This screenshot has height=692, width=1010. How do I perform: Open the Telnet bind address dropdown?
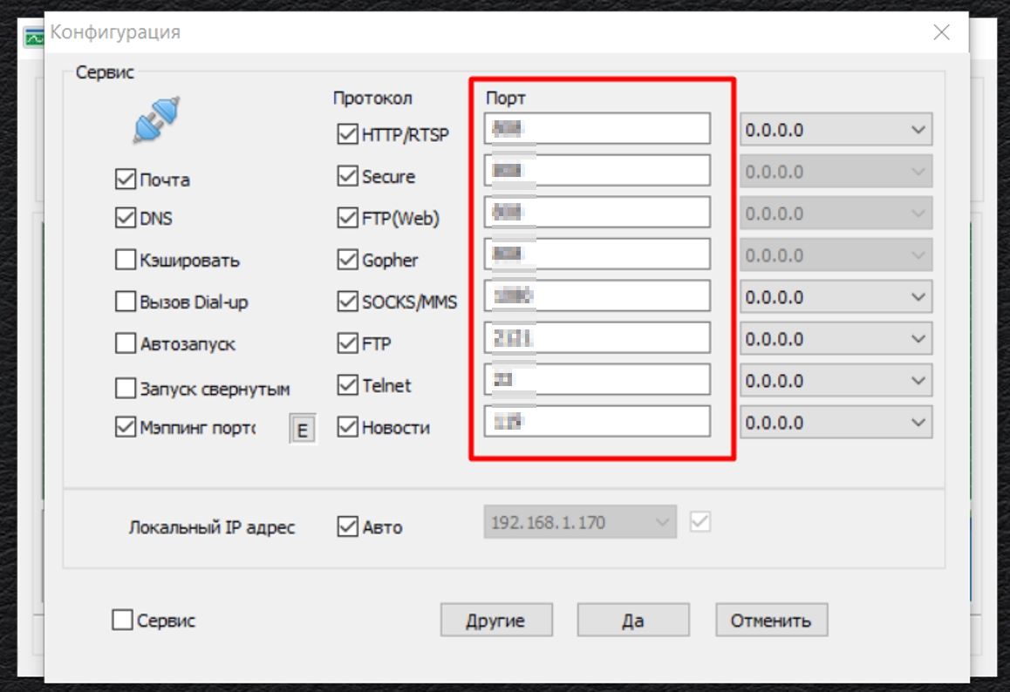pos(836,381)
